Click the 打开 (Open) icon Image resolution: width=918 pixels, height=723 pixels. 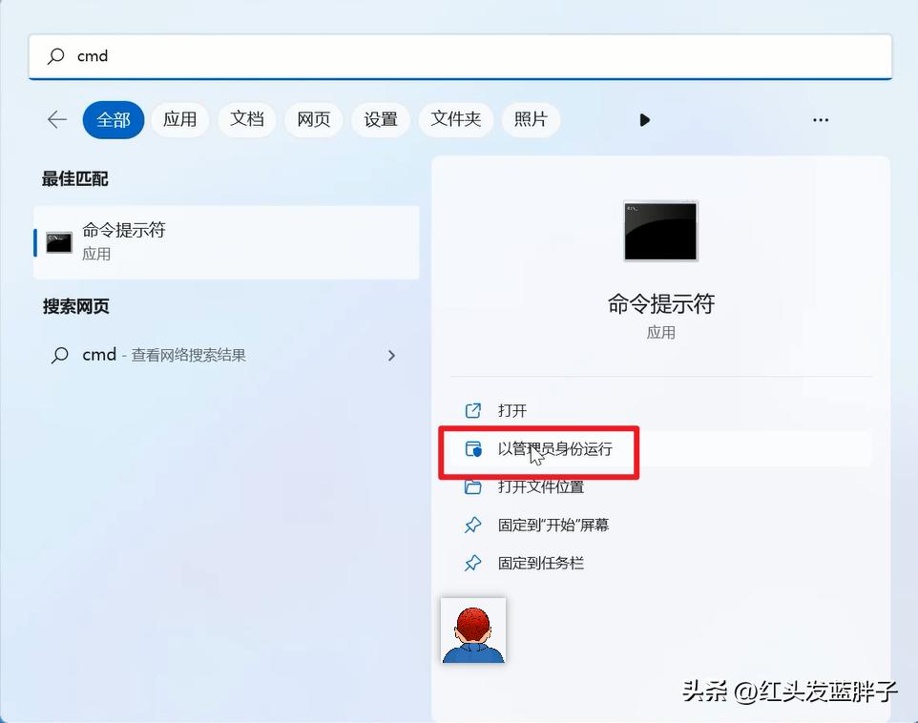472,410
